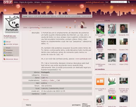Open Srtª Rayana (209) member photo
Screen dimensions: 136x107
click(100, 56)
